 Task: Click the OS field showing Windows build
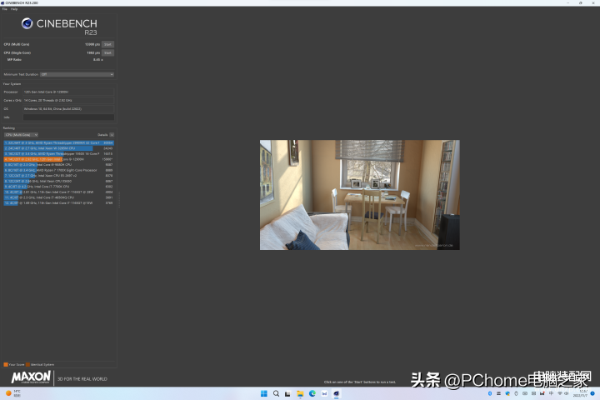point(69,108)
